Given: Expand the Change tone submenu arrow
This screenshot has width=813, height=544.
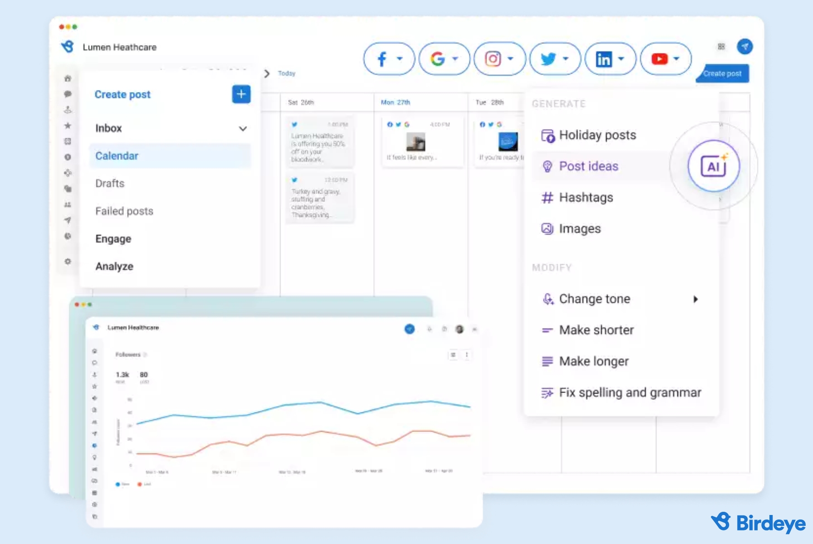Looking at the screenshot, I should pyautogui.click(x=695, y=299).
